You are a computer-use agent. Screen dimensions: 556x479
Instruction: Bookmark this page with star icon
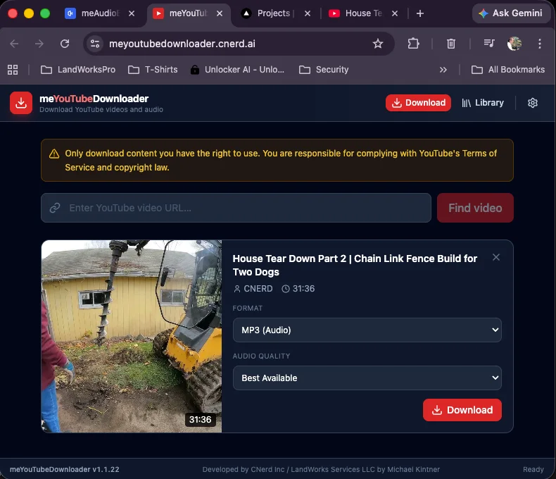point(378,44)
